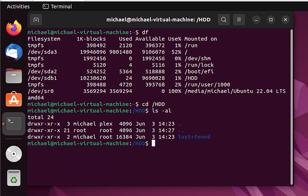Close the terminal window
The height and width of the screenshot is (196, 308).
[x=285, y=20]
